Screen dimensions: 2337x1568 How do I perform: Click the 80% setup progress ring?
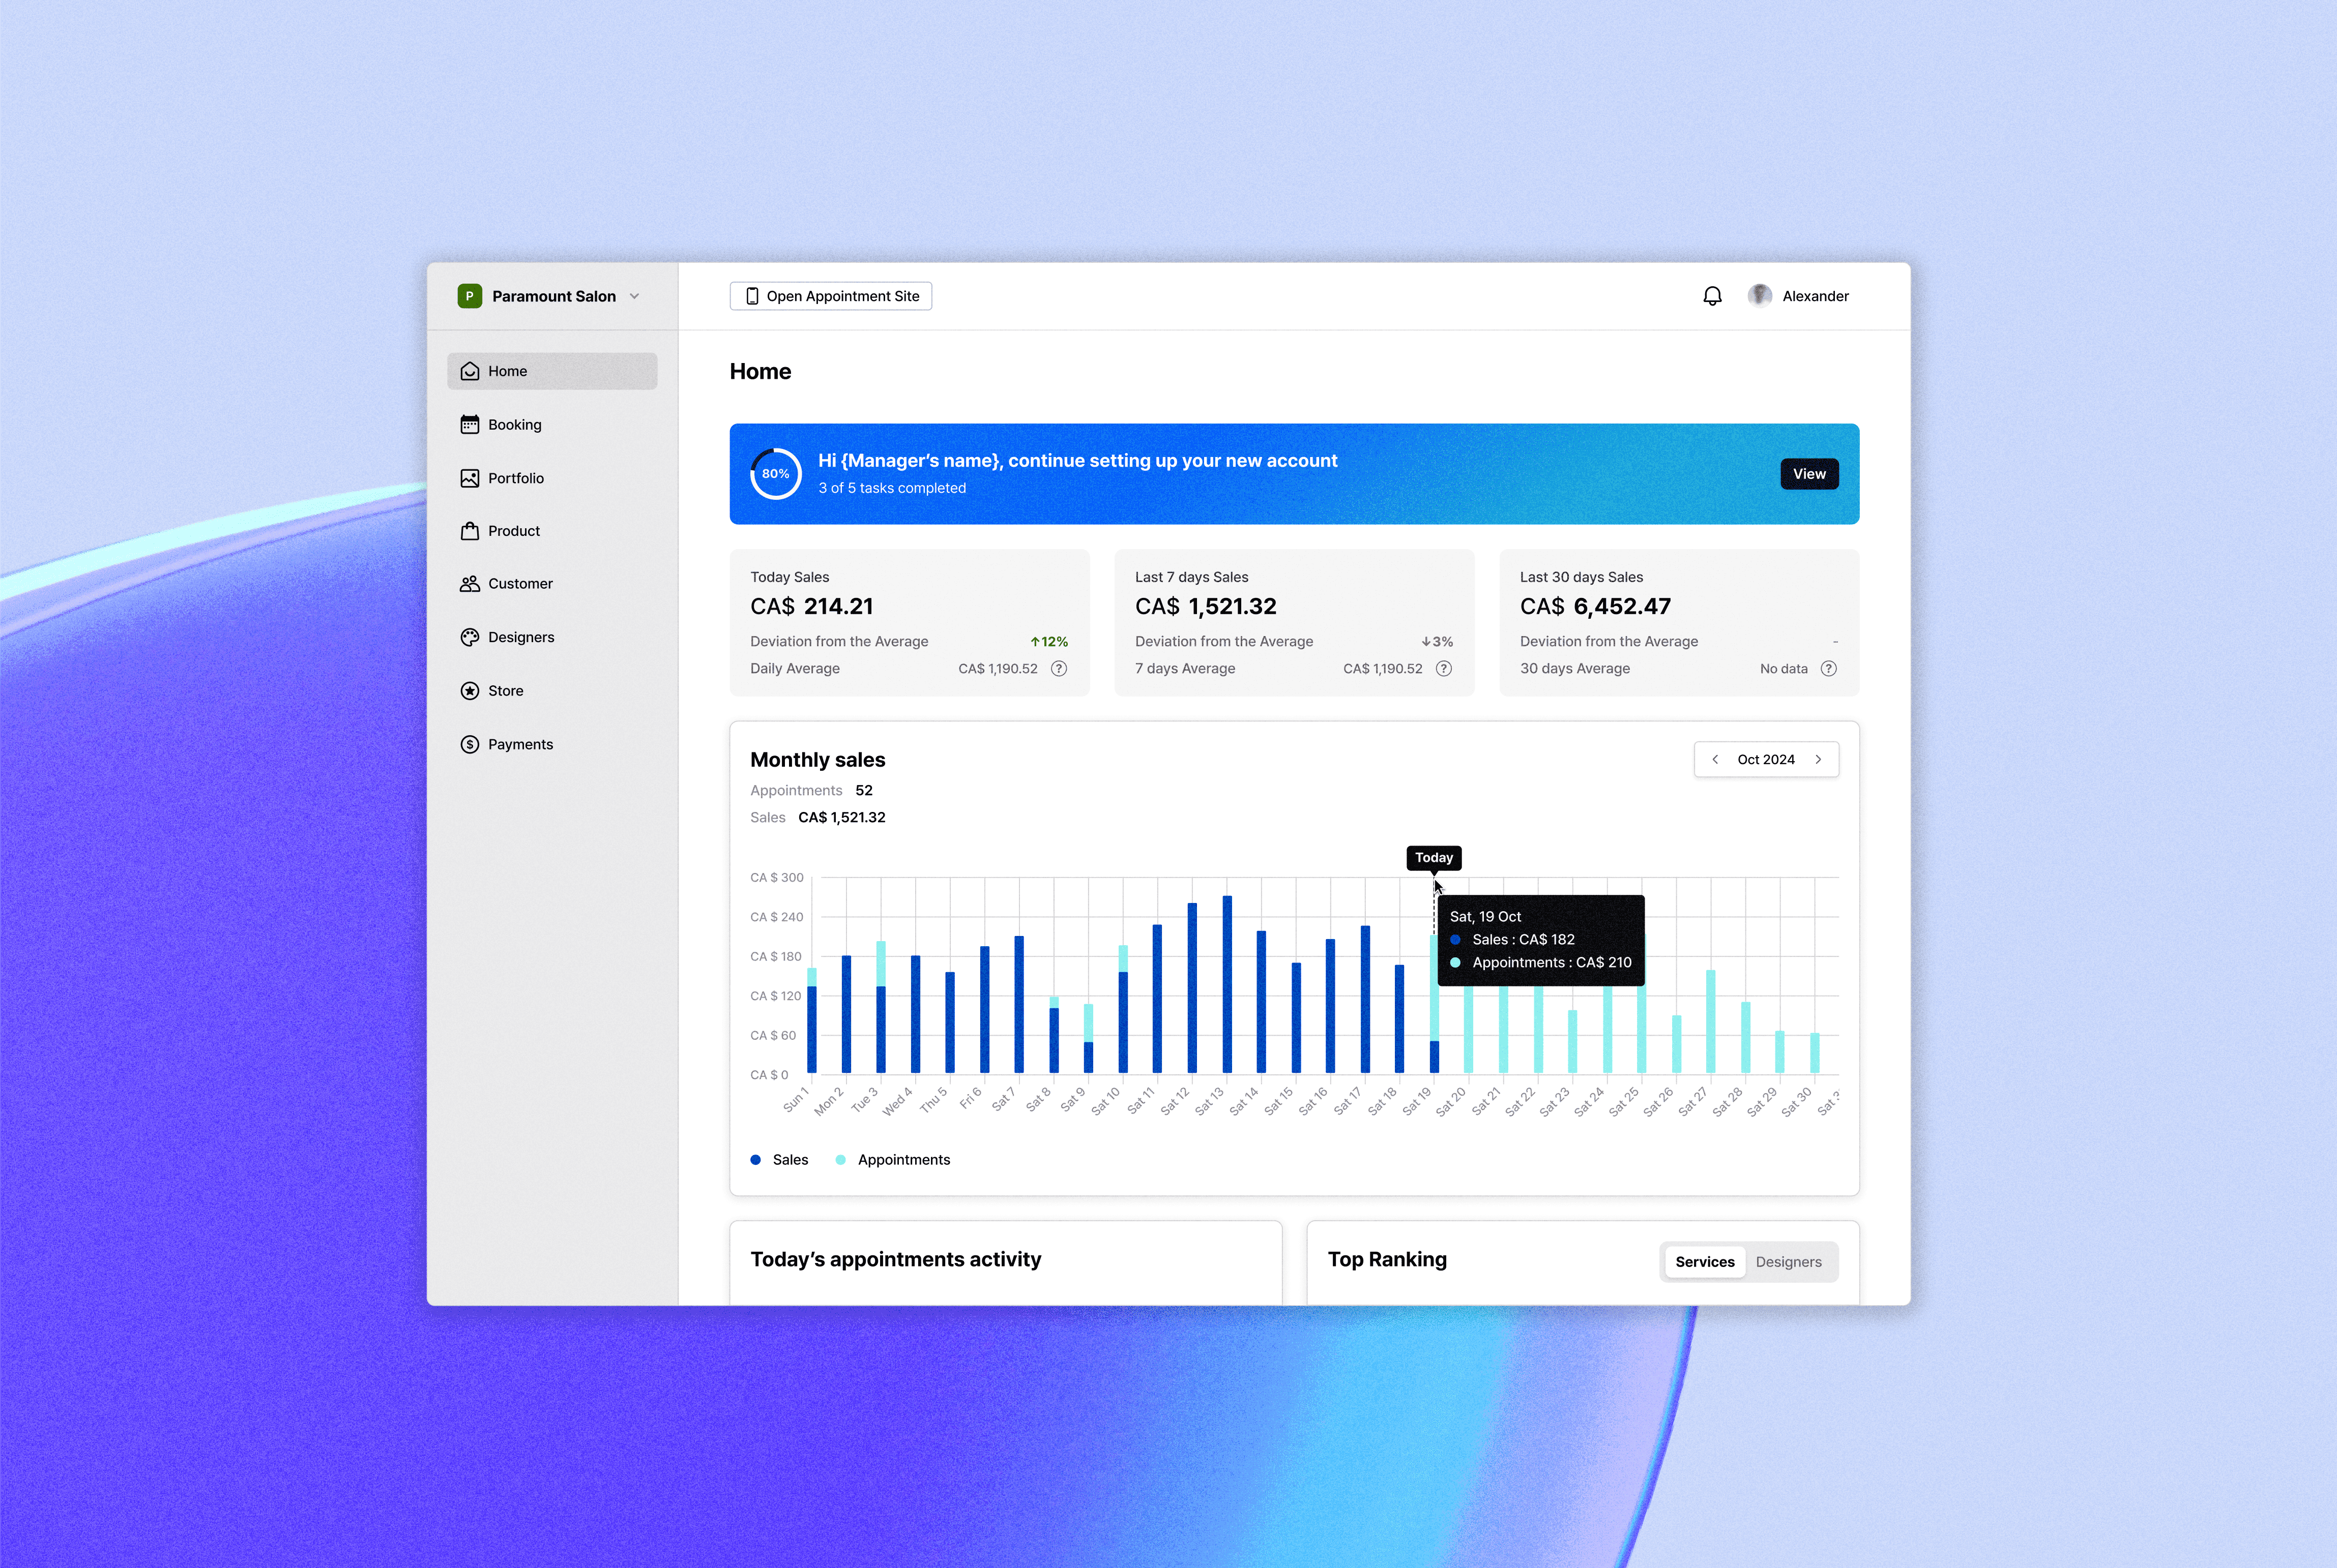coord(775,474)
